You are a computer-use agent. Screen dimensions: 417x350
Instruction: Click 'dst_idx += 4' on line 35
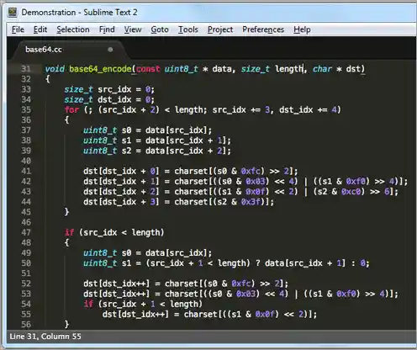(308, 109)
